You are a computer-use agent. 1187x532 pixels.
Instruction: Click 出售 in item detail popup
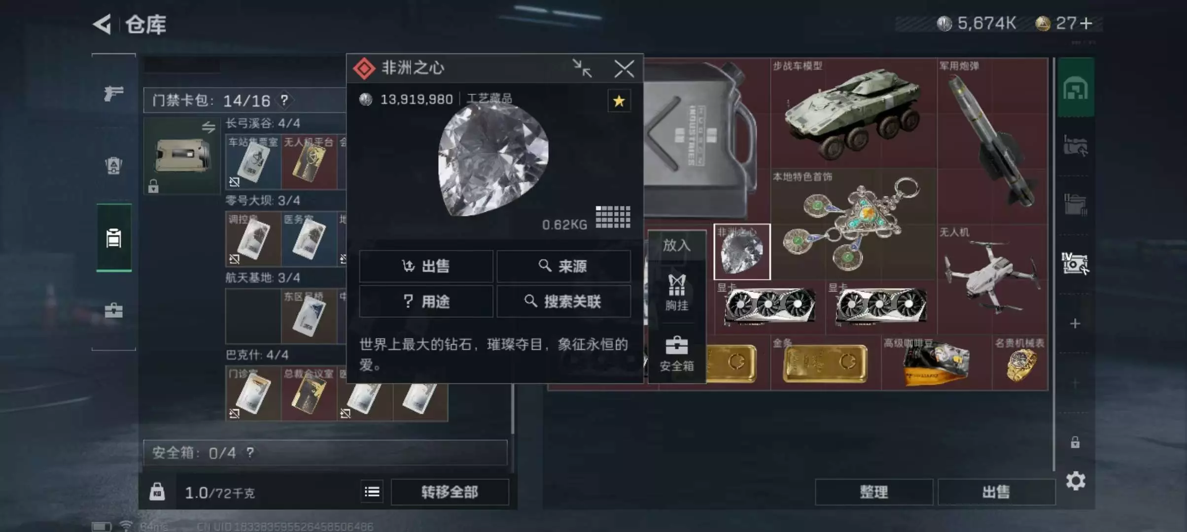pos(426,266)
